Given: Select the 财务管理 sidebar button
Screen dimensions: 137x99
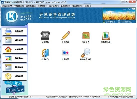Looking at the screenshot, I should click(x=14, y=40).
